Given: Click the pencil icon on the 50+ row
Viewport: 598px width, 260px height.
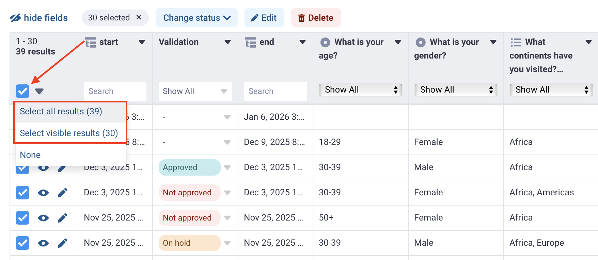Looking at the screenshot, I should [62, 218].
